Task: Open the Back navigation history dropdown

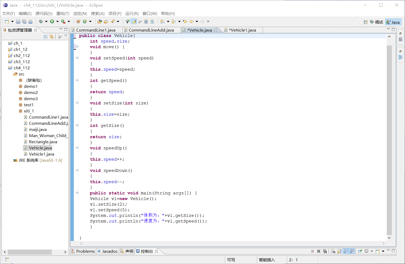Action: (197, 22)
